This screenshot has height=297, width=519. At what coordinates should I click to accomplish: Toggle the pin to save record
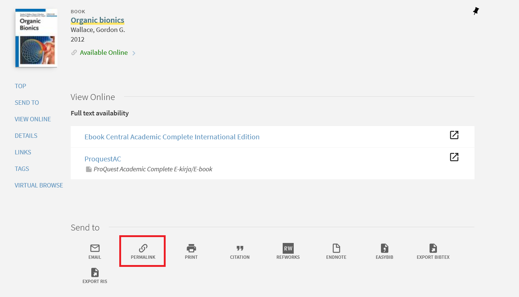pyautogui.click(x=476, y=11)
